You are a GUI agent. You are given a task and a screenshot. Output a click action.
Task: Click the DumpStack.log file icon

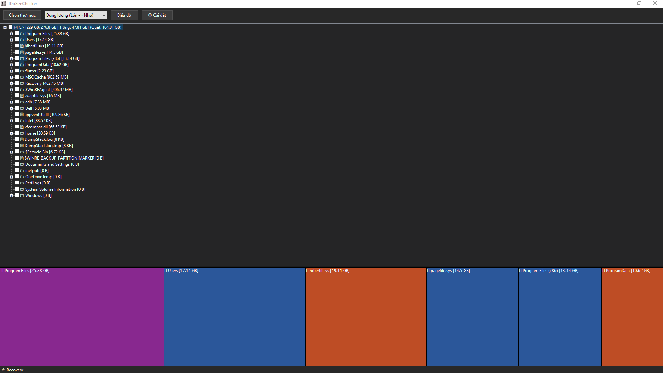pyautogui.click(x=22, y=139)
